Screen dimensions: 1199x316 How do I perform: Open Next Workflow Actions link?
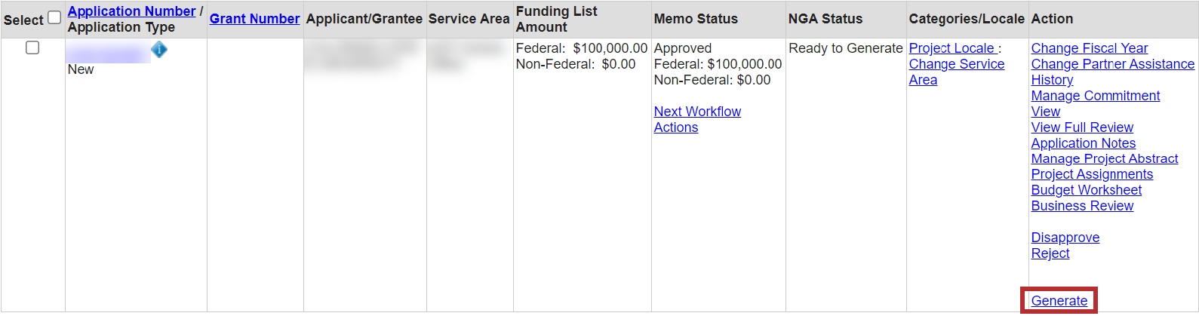696,119
